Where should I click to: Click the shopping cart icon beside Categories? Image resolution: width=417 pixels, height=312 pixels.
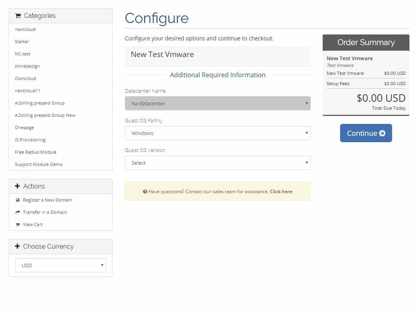point(18,16)
